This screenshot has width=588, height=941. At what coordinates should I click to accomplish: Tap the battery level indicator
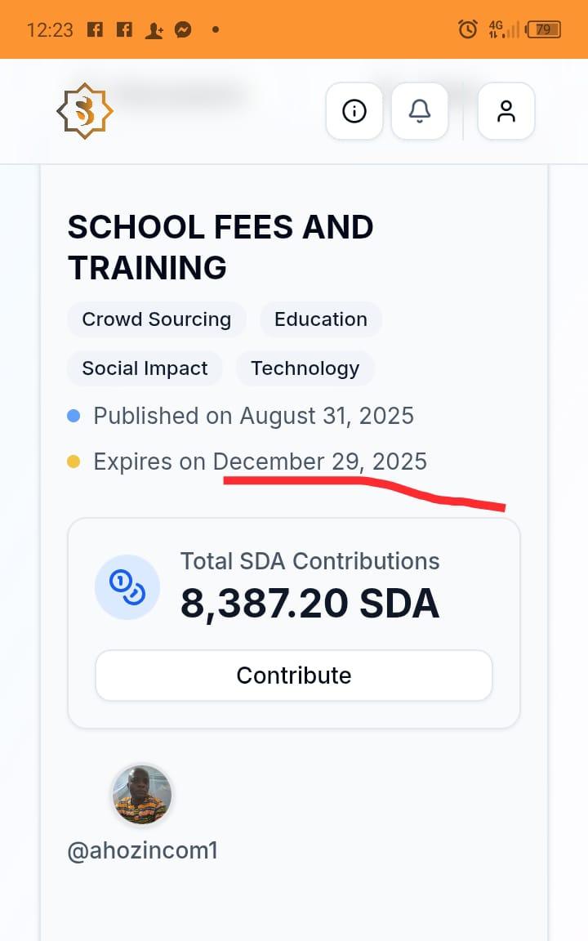pyautogui.click(x=543, y=29)
